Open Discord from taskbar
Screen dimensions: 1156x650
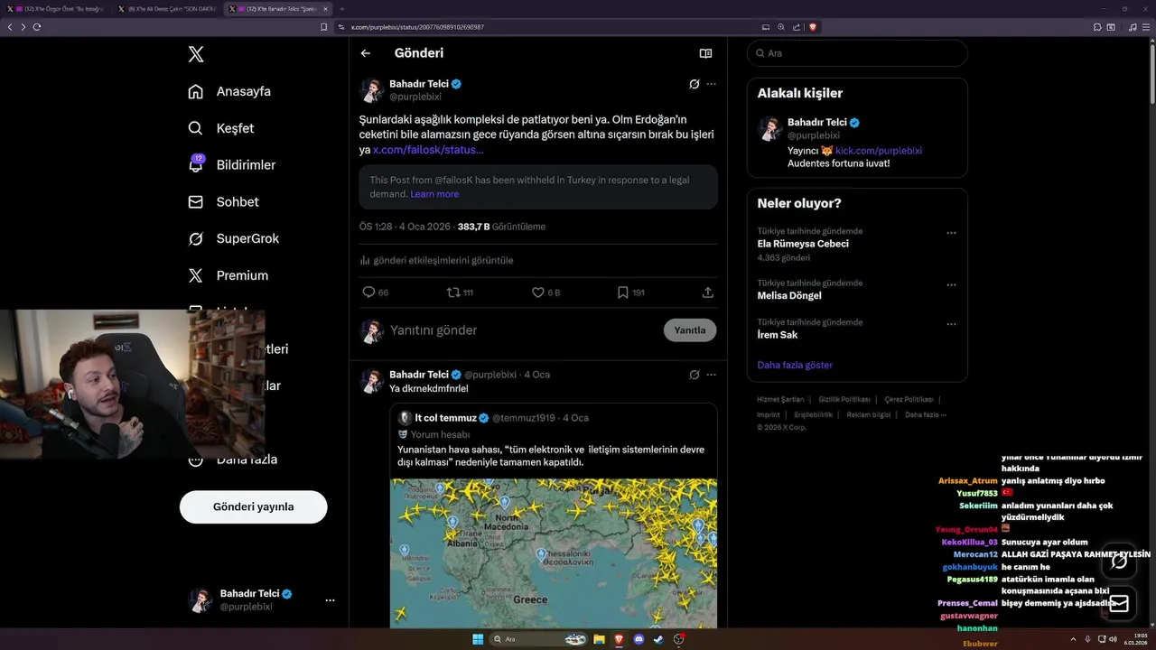pyautogui.click(x=639, y=639)
